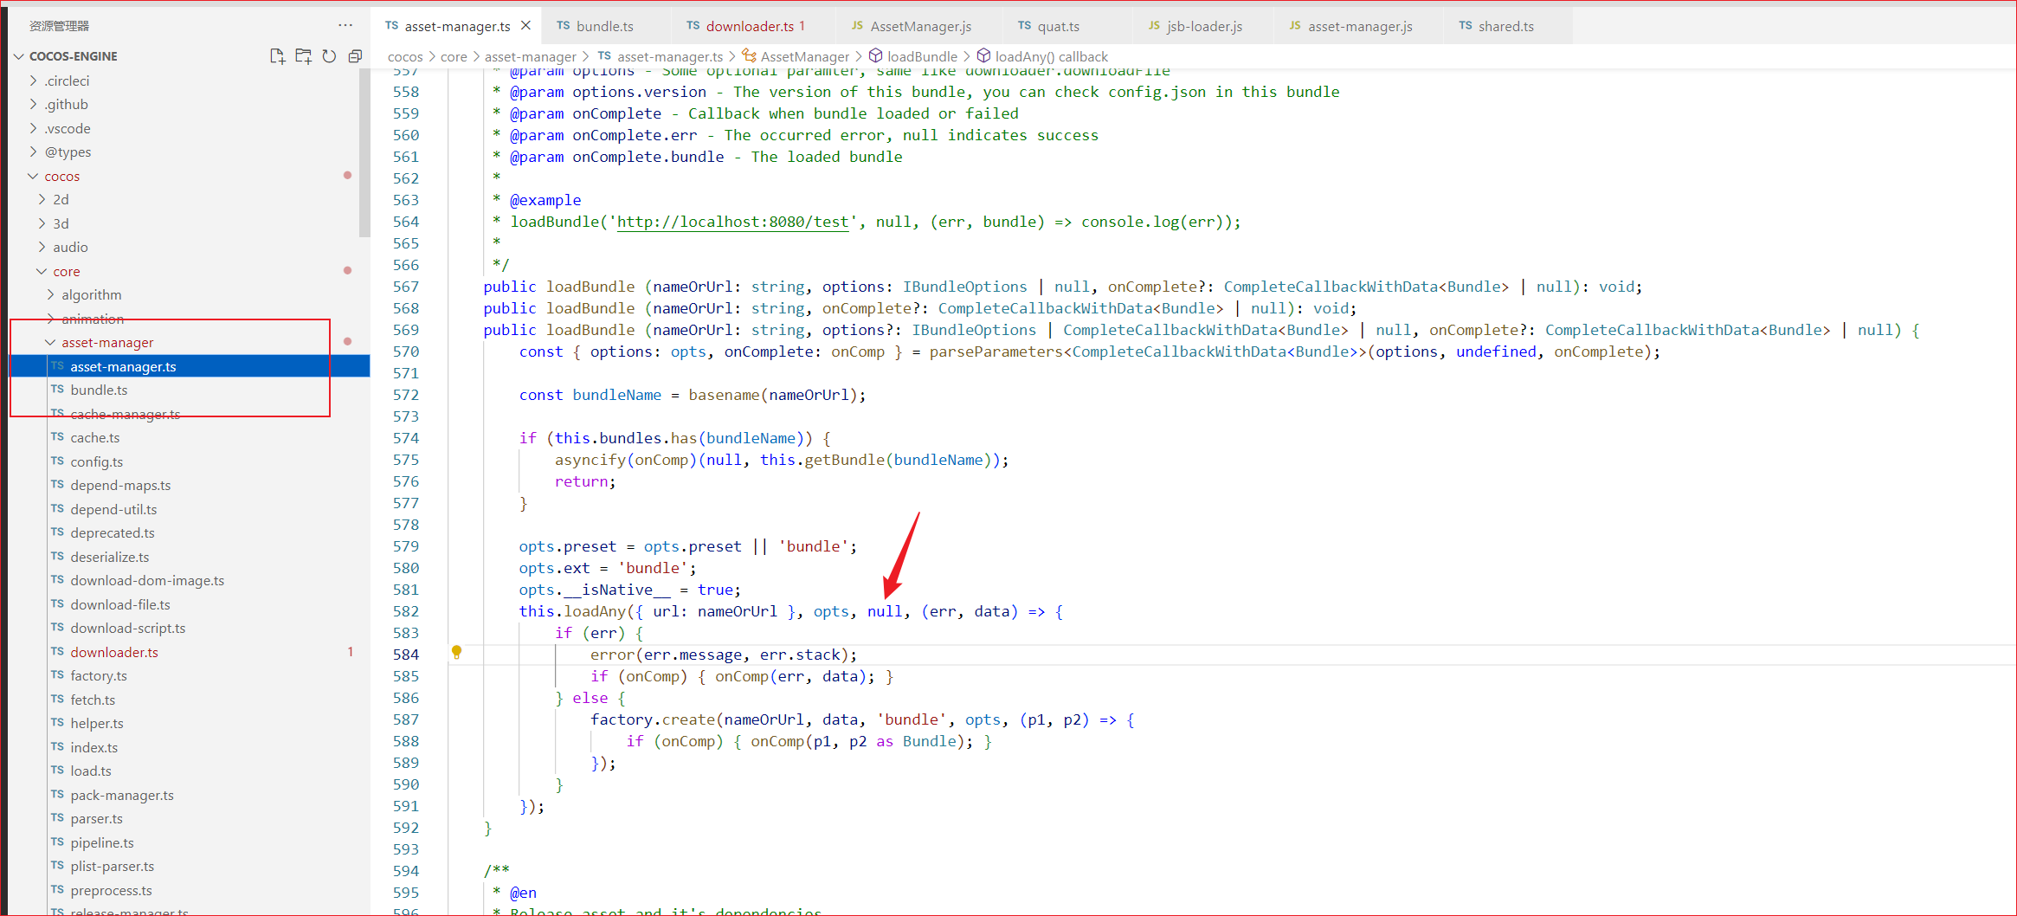Screen dimensions: 2017x916
Task: Click the explorer vertical scrollbar
Action: pyautogui.click(x=364, y=156)
